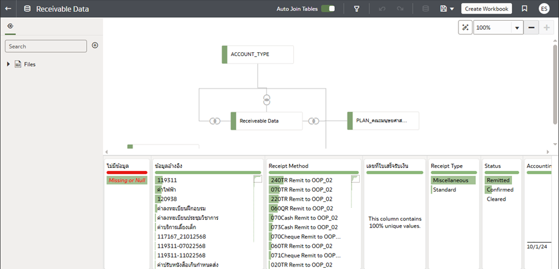This screenshot has height=269, width=559.
Task: Click the back arrow icon
Action: [8, 9]
